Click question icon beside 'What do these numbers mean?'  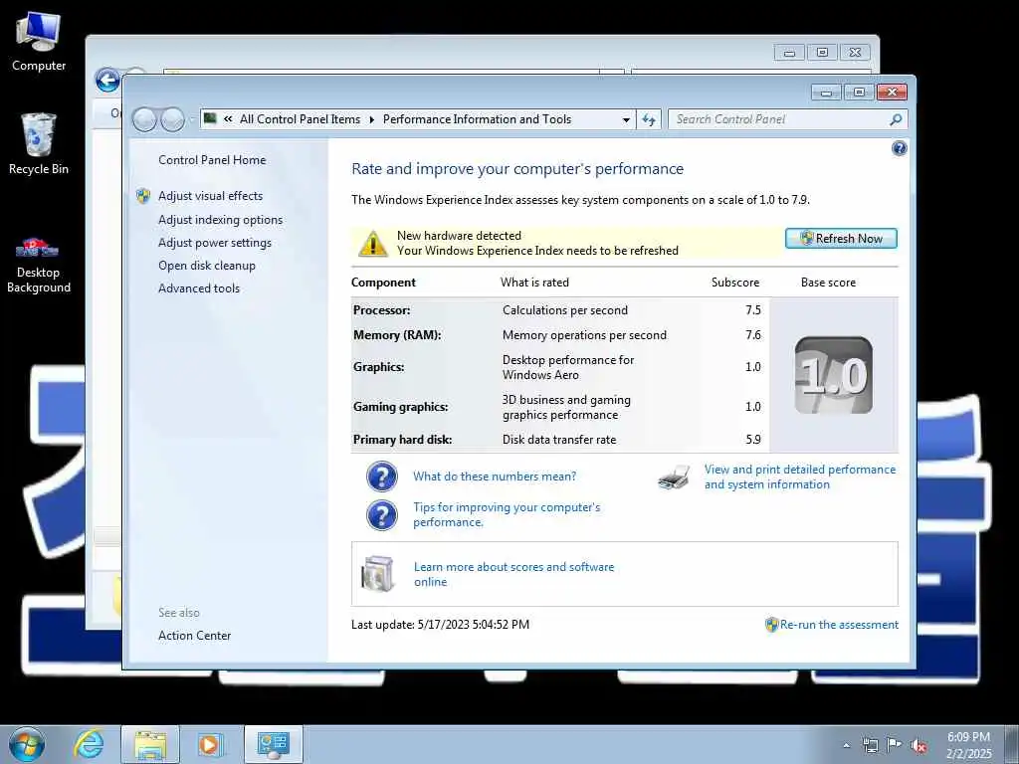[x=381, y=477]
